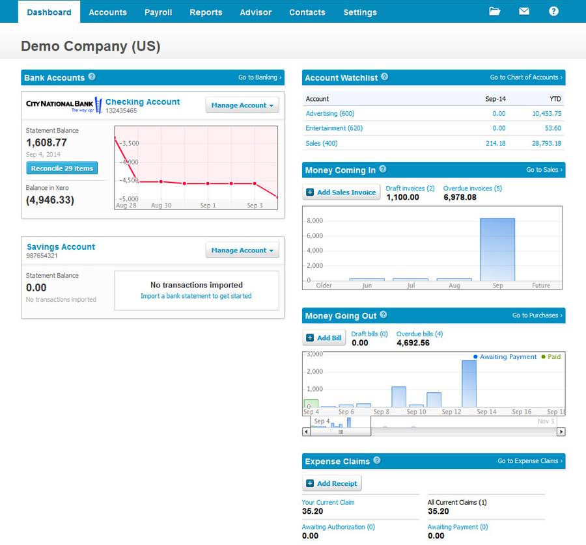Open Advertising (600) account
586x545 pixels.
(x=330, y=113)
